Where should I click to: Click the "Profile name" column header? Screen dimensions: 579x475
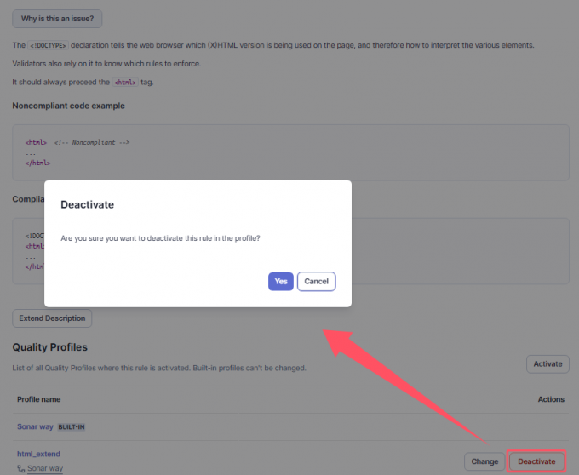[38, 399]
